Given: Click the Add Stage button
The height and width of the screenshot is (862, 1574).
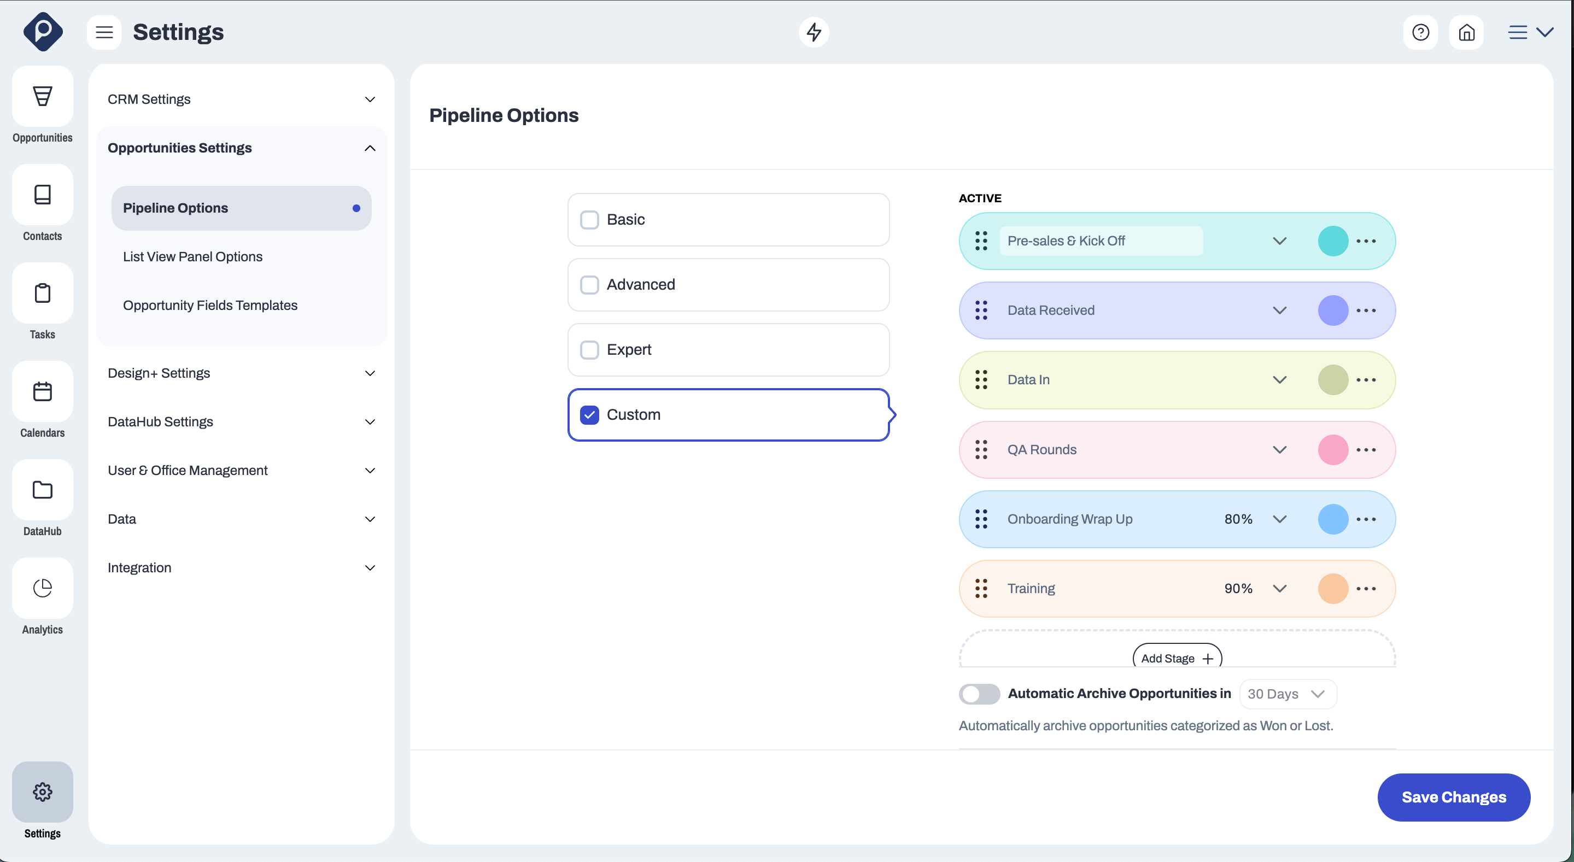Looking at the screenshot, I should coord(1176,658).
